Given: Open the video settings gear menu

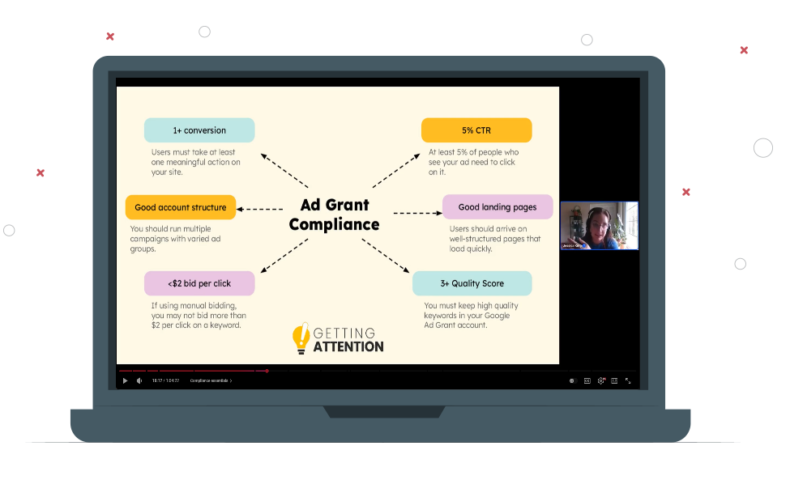Looking at the screenshot, I should (x=601, y=380).
